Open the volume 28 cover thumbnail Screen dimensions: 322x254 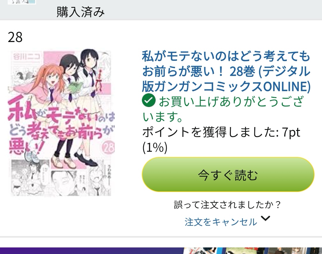pyautogui.click(x=61, y=123)
